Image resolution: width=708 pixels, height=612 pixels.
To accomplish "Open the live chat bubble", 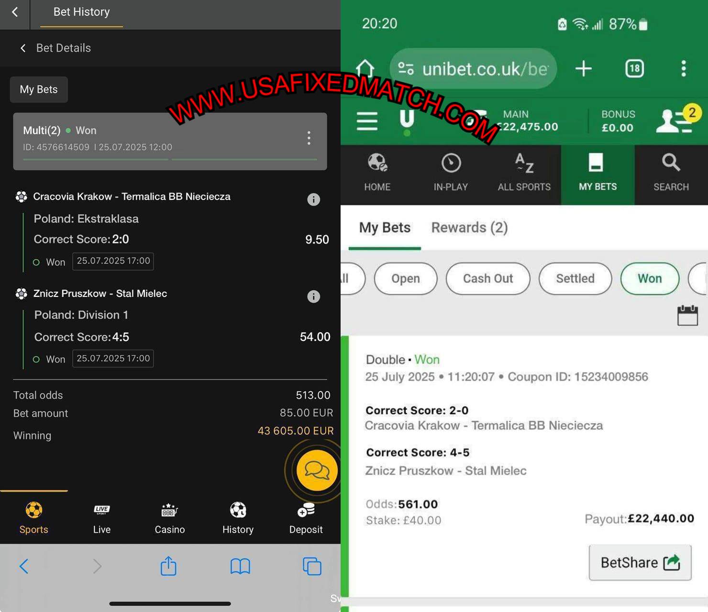I will pos(317,470).
